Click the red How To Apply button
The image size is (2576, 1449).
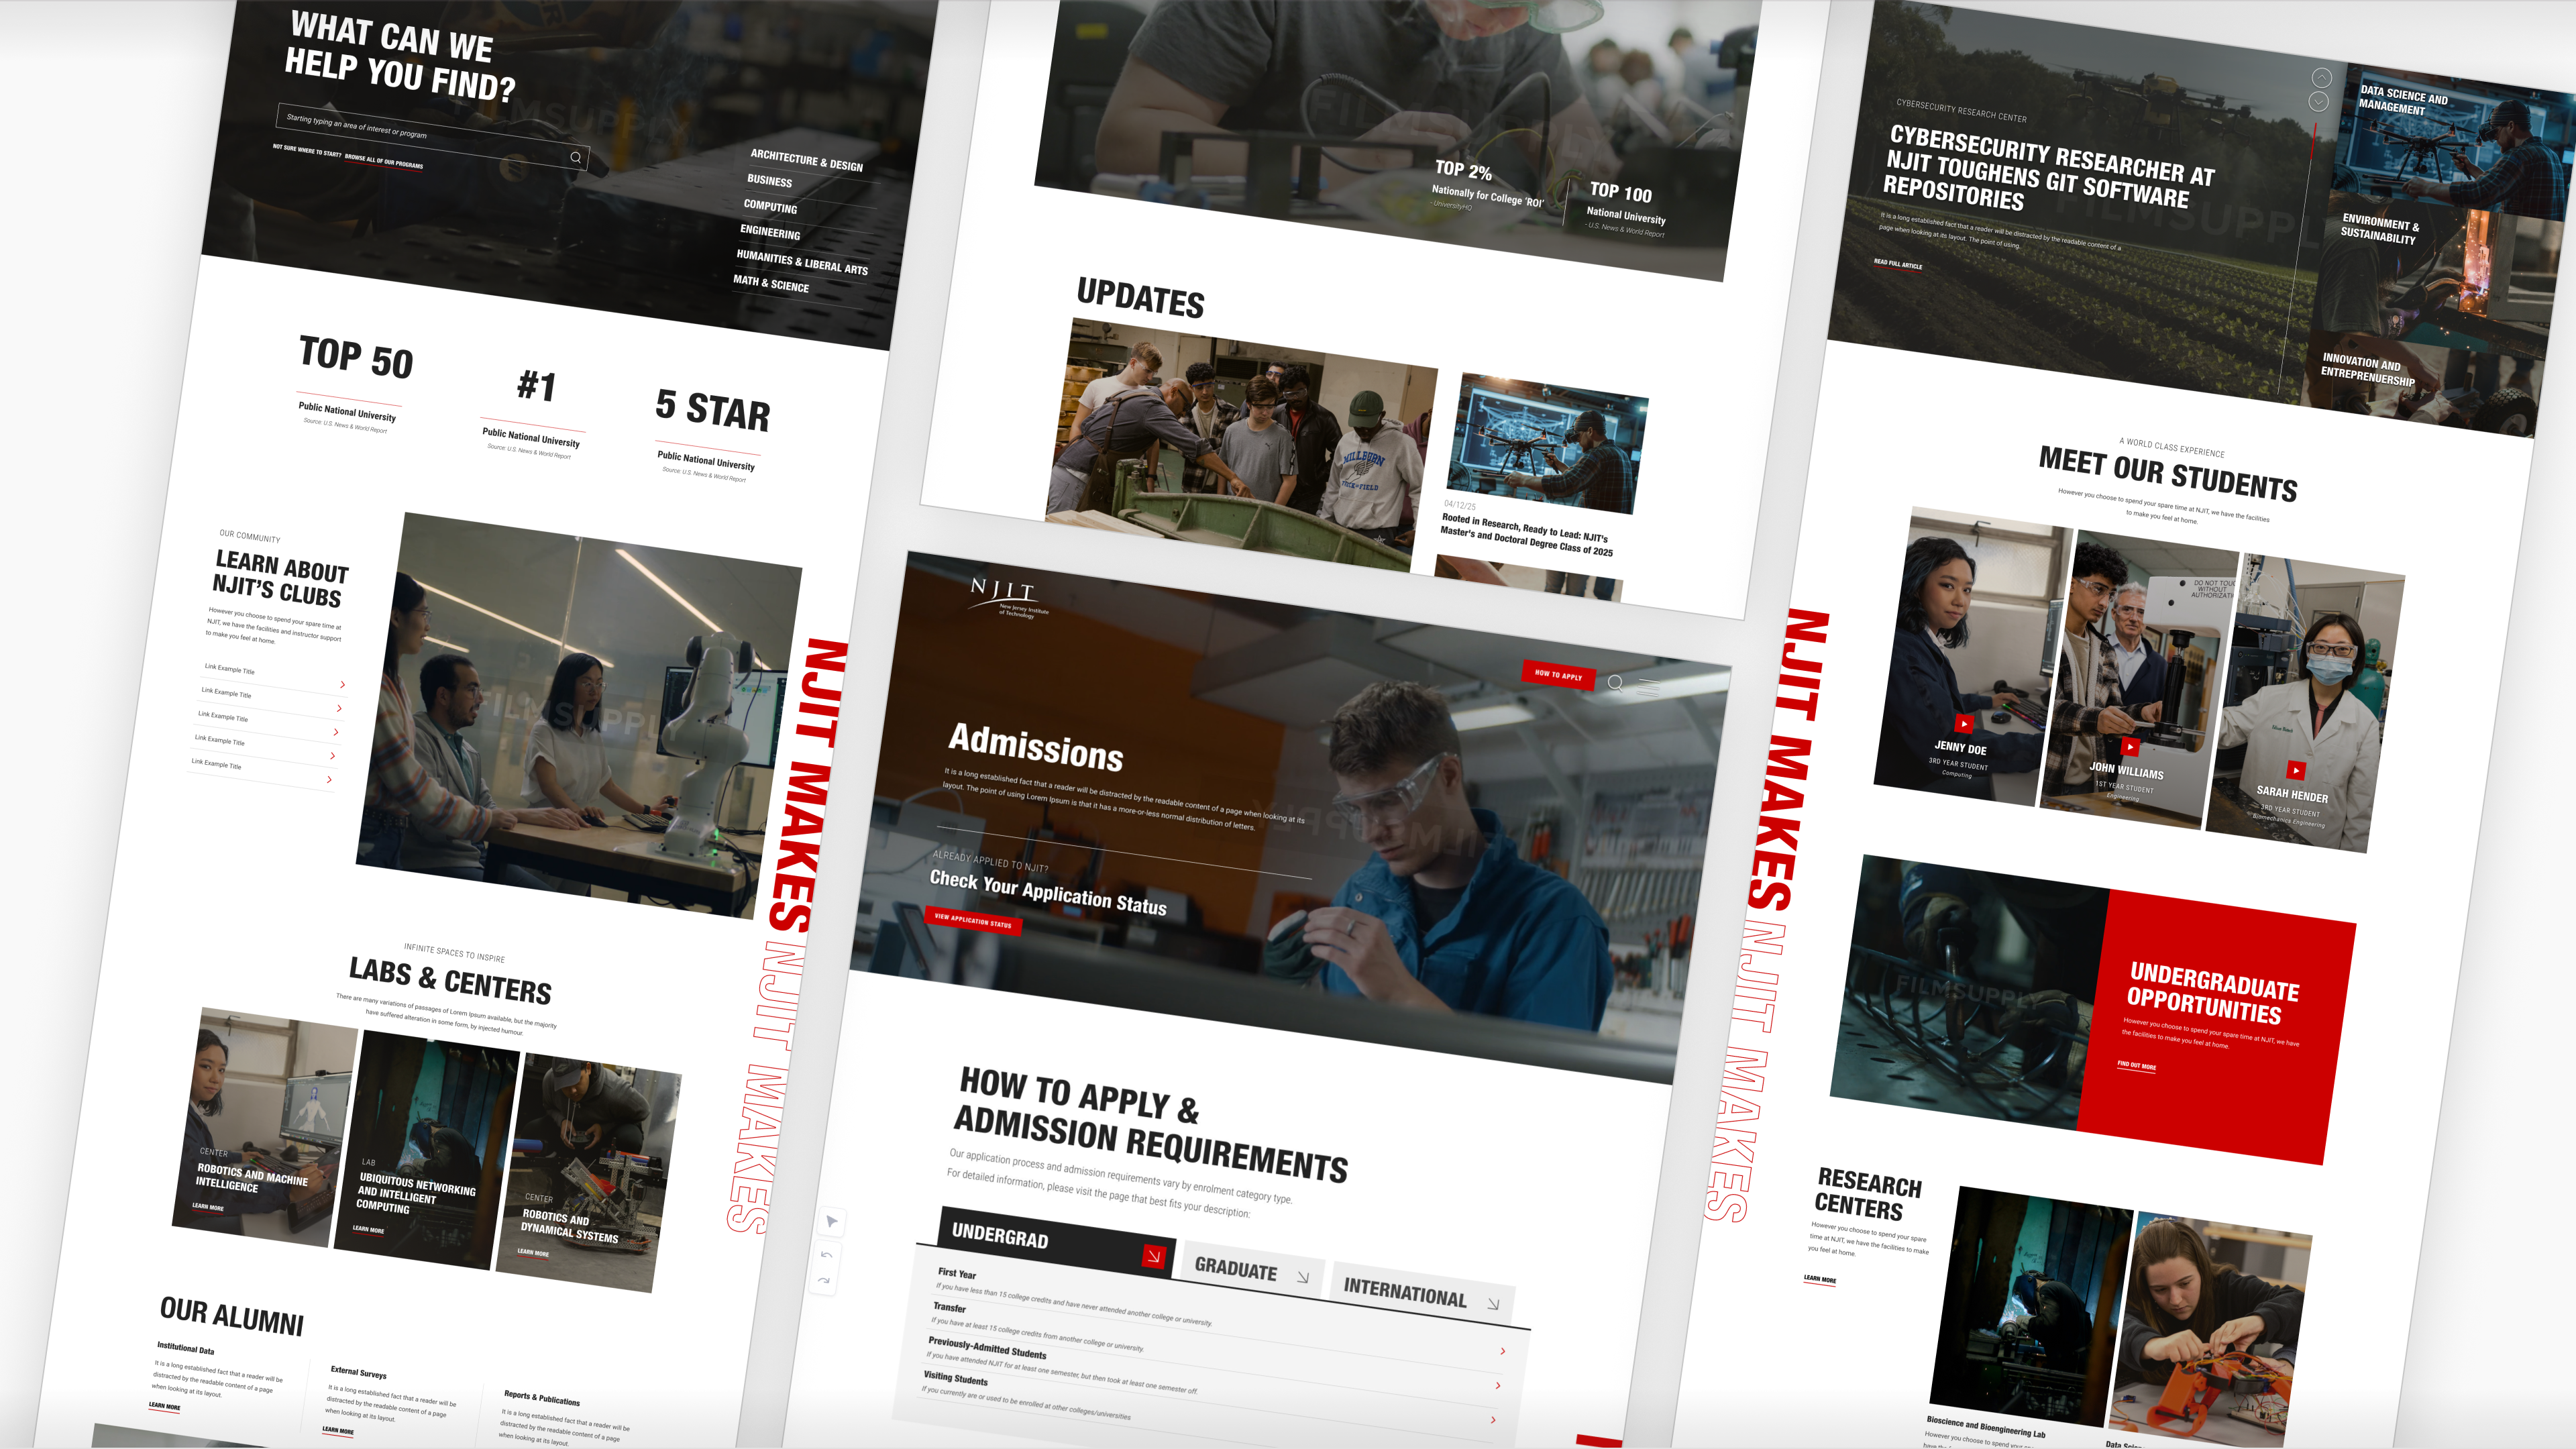[x=1558, y=675]
